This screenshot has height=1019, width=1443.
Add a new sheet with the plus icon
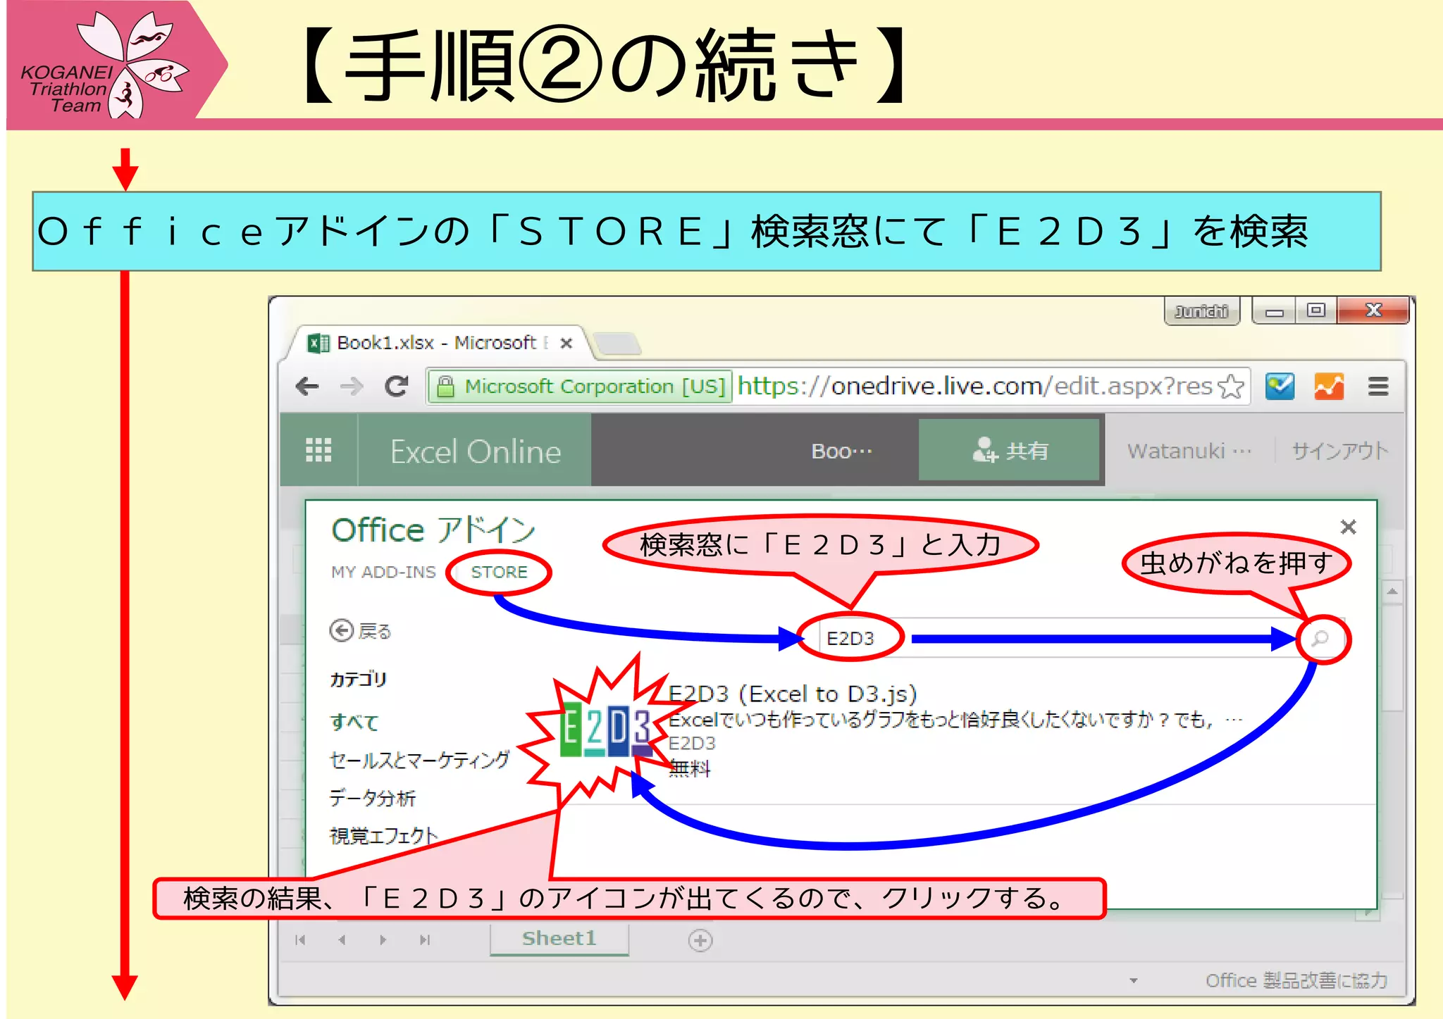click(700, 940)
